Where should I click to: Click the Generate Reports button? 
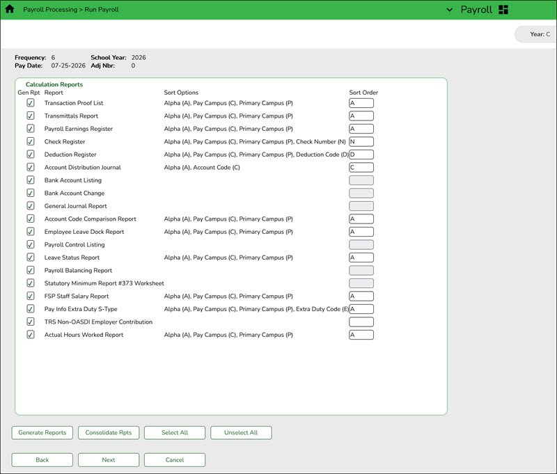tap(42, 432)
